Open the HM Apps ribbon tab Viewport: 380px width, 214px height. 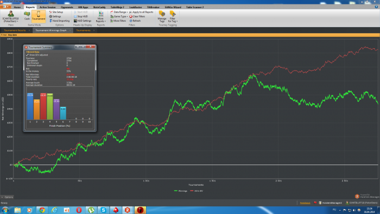point(83,7)
